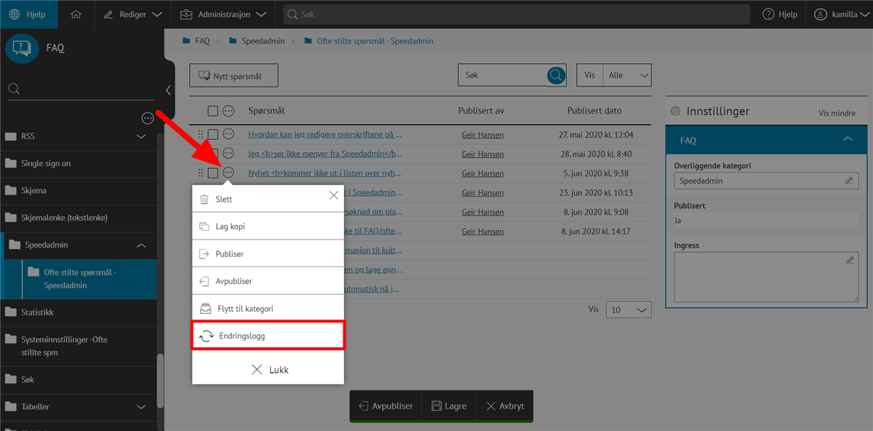Screen dimensions: 873x431
Task: Click the top global search field
Action: (x=517, y=15)
